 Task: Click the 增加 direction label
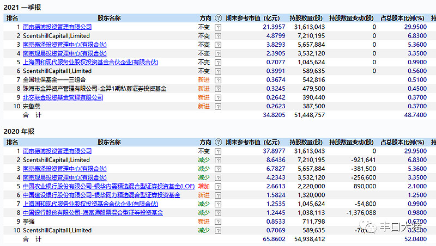point(204,186)
